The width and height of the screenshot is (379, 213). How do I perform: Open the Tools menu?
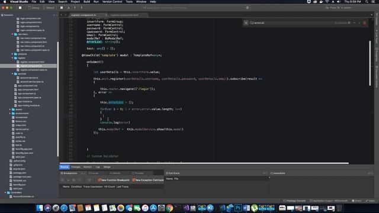[x=129, y=2]
